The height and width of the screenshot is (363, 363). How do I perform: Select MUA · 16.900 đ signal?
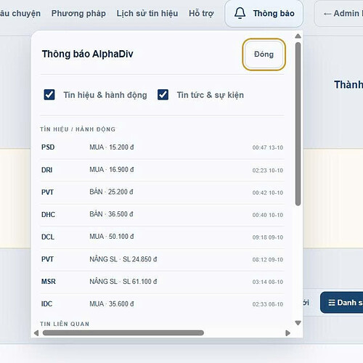click(112, 170)
